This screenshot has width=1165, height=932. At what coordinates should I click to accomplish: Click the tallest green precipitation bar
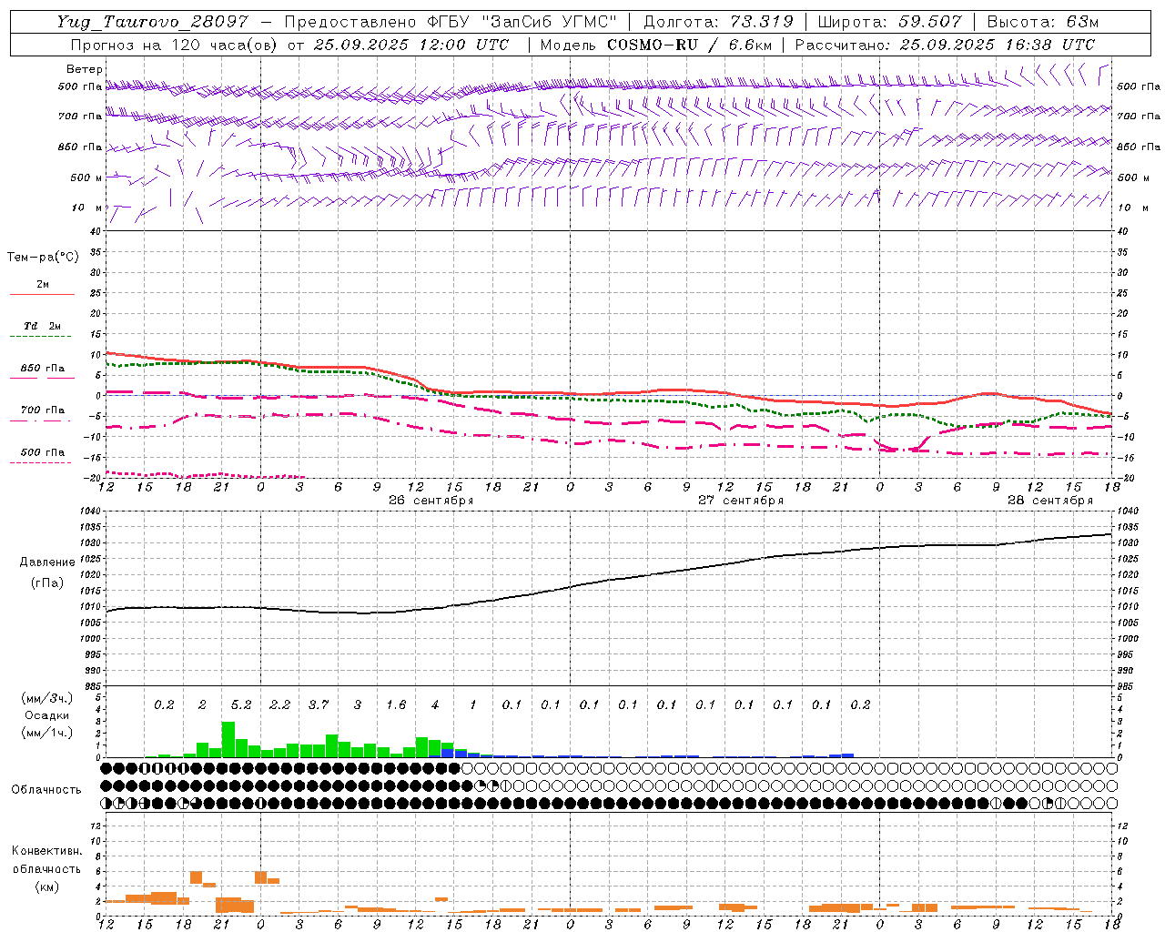click(228, 739)
